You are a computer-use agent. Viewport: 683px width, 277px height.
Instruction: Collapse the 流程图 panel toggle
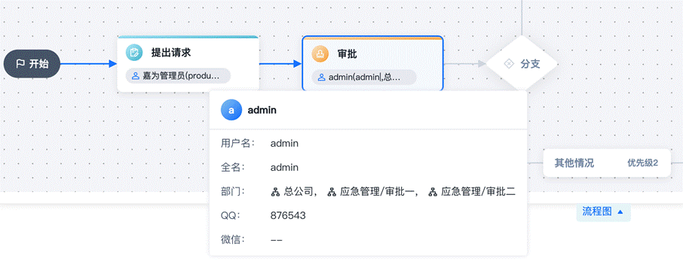603,212
